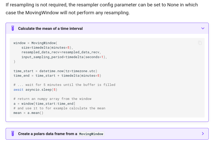The image size is (211, 144).
Task: Click the 'window = MovingWindow(' code line
Action: 35,43
